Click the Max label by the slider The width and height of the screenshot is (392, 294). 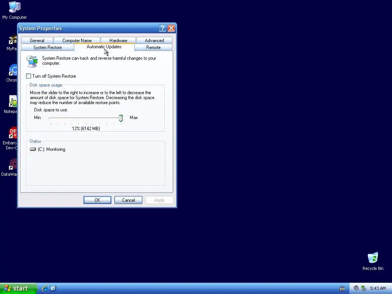click(134, 118)
